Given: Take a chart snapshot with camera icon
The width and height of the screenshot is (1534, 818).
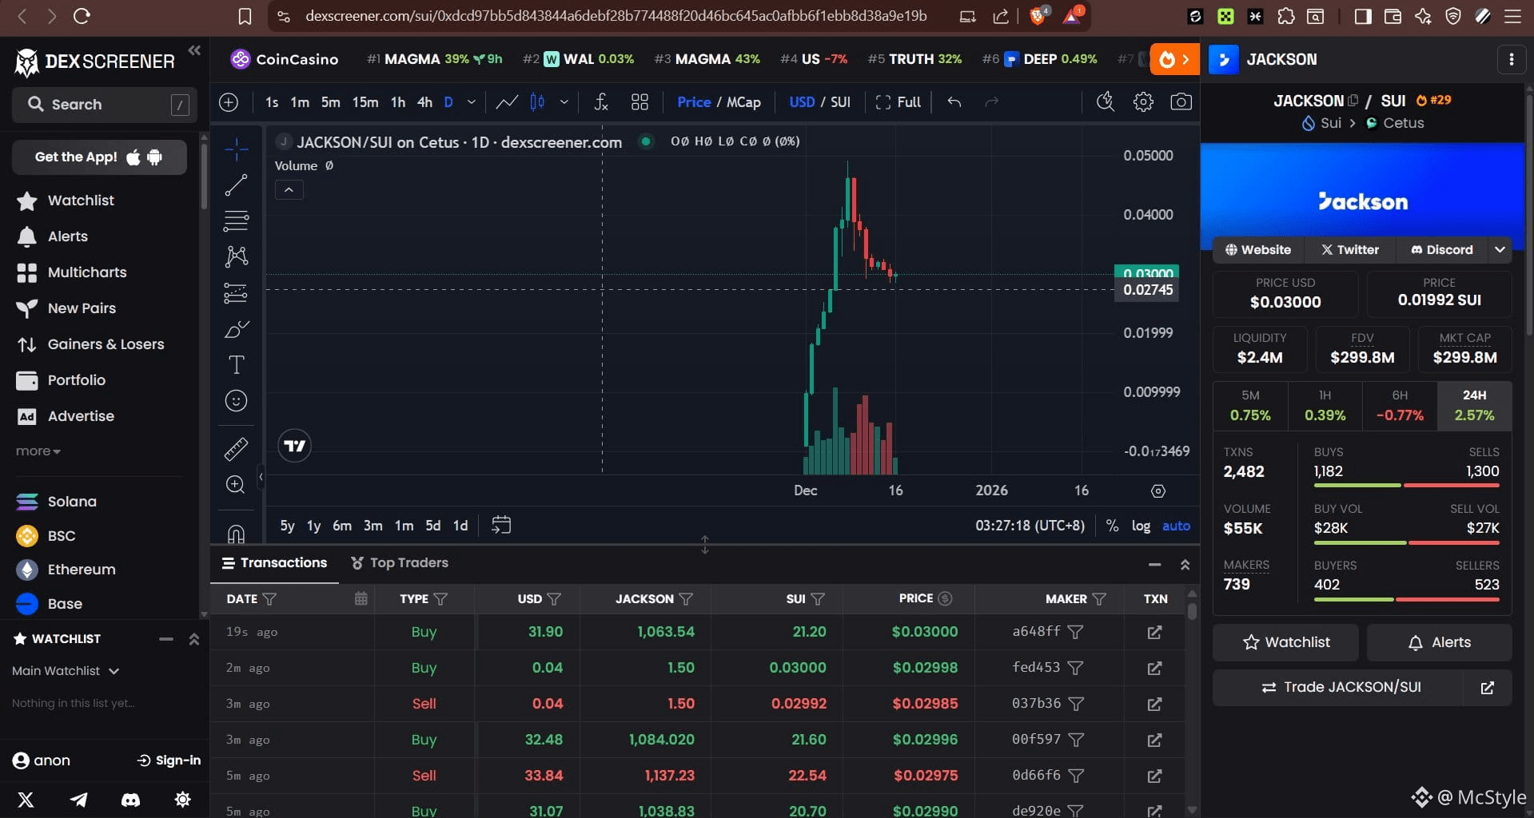Looking at the screenshot, I should [1181, 102].
